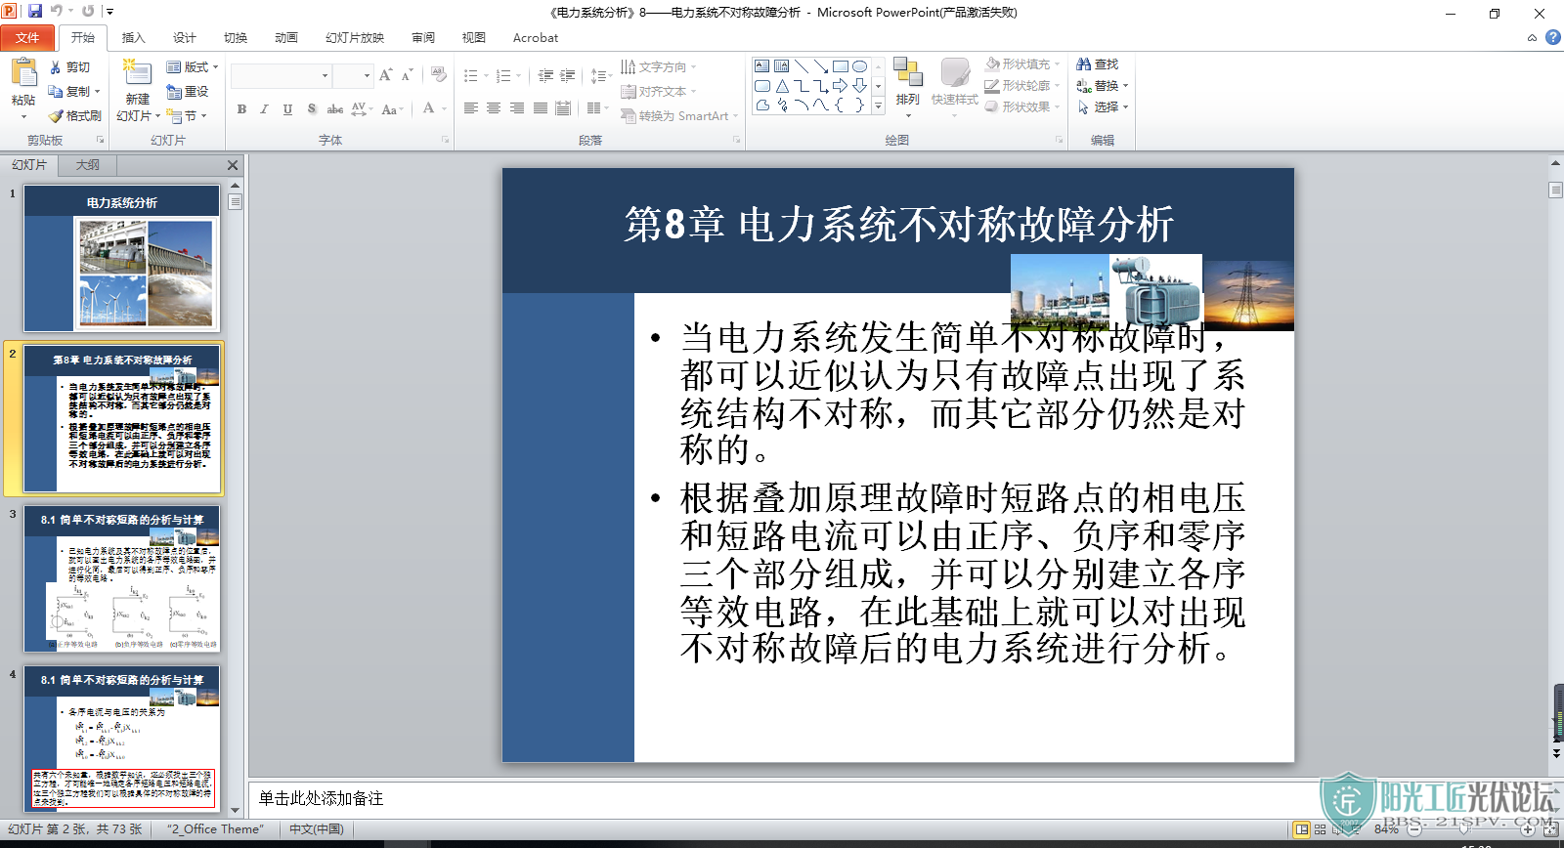Screen dimensions: 1564x848
Task: Click Shape Effects (形状效果) button
Action: point(1021,106)
